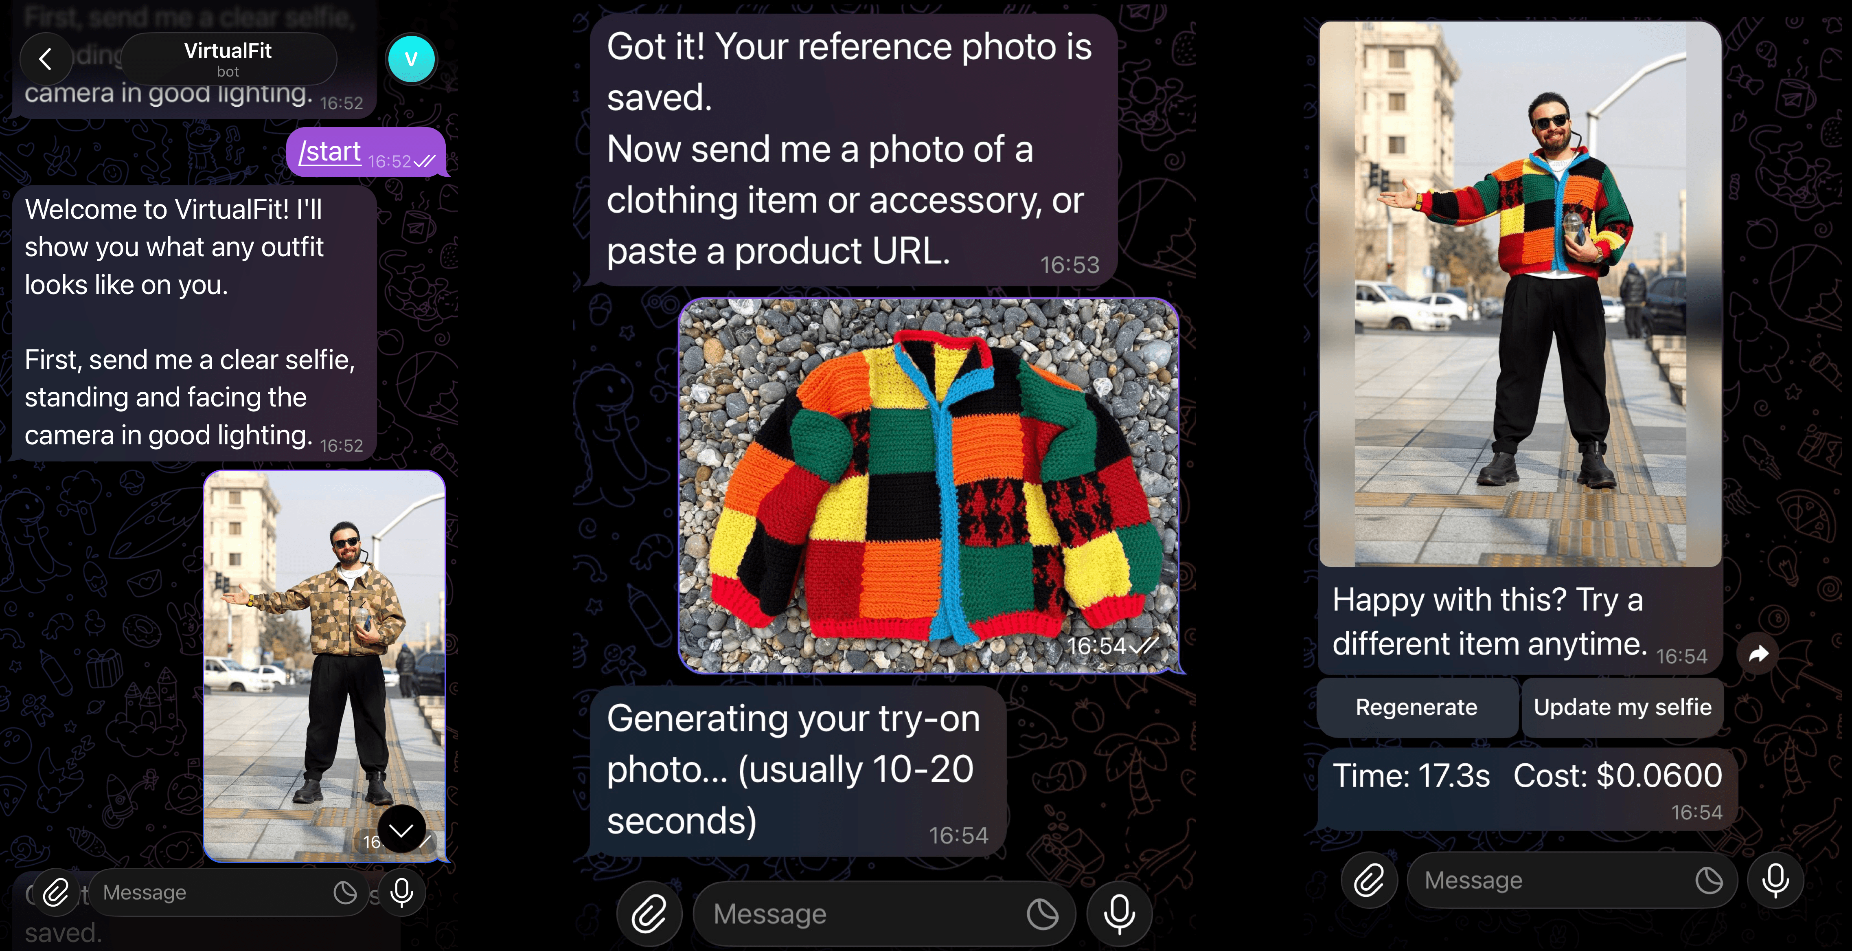Image resolution: width=1852 pixels, height=951 pixels.
Task: Click the Update my selfie button
Action: point(1622,707)
